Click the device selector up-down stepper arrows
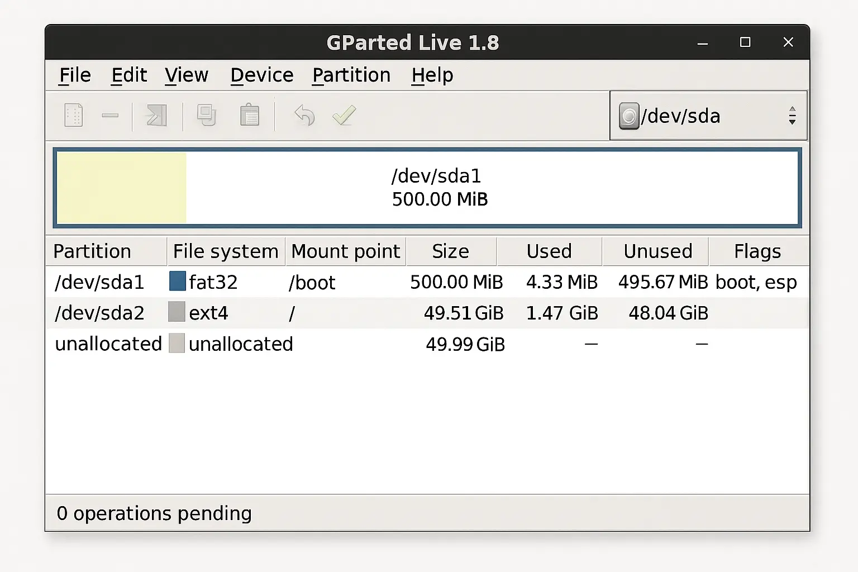Screen dimensions: 858x572 pos(792,116)
